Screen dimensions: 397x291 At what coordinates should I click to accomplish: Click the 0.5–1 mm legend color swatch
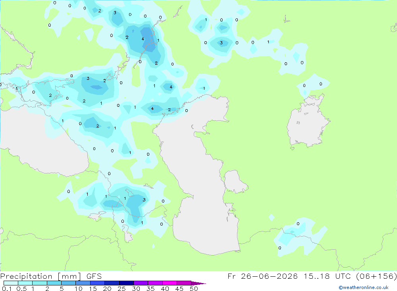(25, 283)
